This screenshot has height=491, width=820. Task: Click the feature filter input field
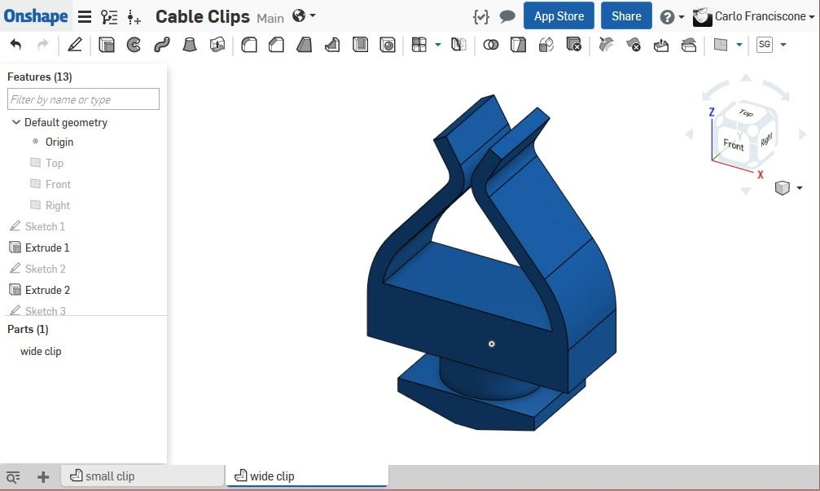point(82,99)
